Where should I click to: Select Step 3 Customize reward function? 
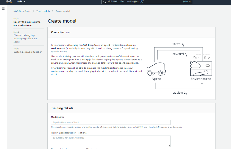pyautogui.click(x=28, y=52)
